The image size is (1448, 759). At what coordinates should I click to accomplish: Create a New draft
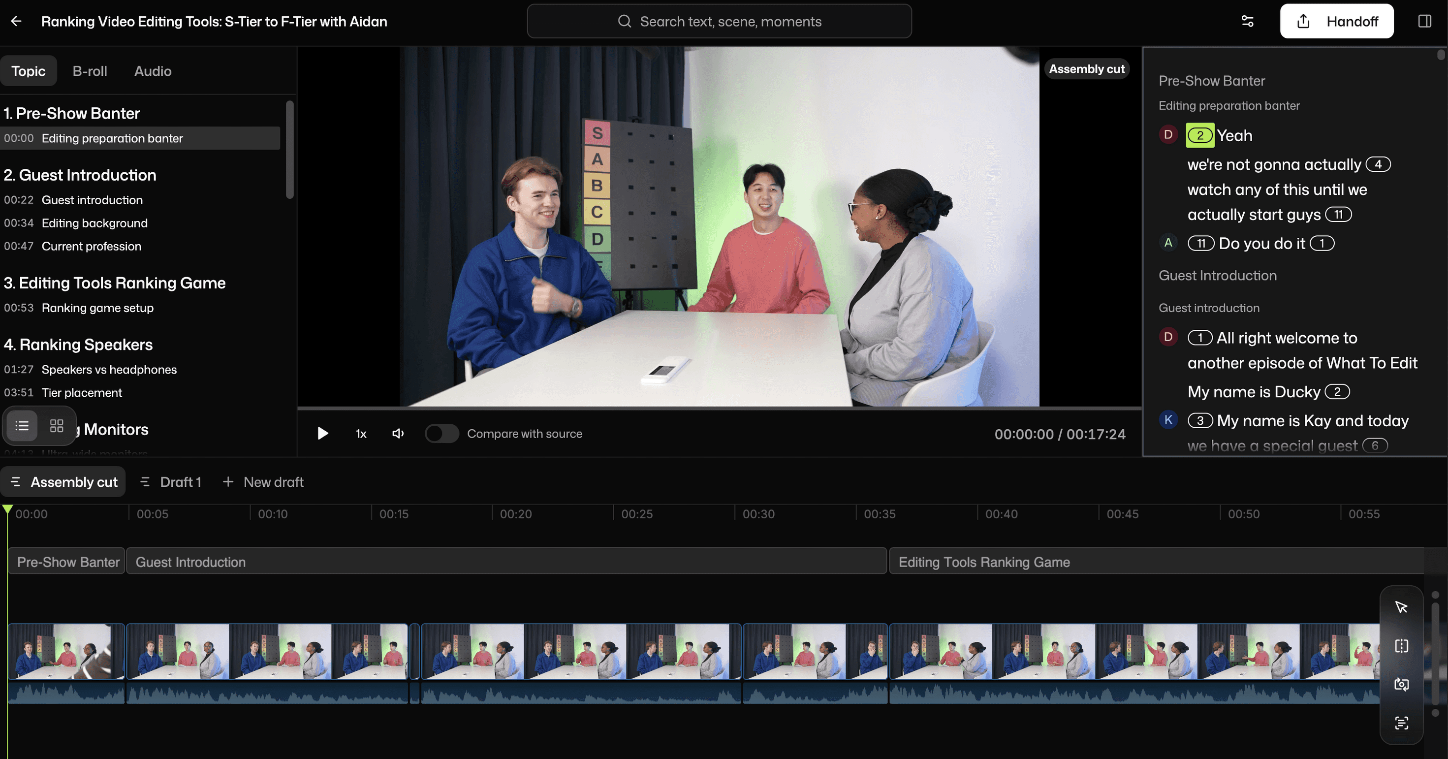(x=263, y=482)
